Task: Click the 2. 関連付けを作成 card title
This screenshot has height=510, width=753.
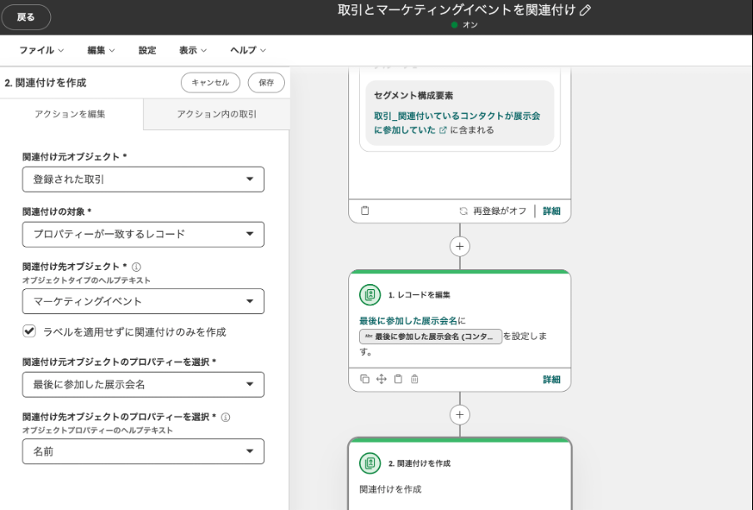Action: tap(419, 463)
